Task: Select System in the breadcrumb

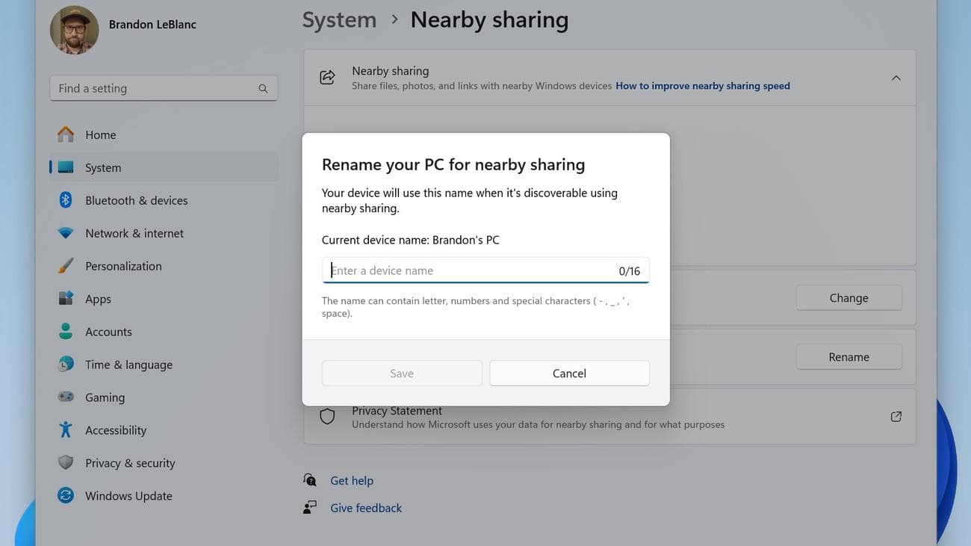Action: [339, 19]
